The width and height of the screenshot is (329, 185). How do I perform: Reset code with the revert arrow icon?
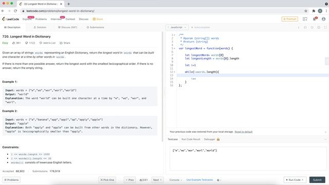pyautogui.click(x=312, y=27)
